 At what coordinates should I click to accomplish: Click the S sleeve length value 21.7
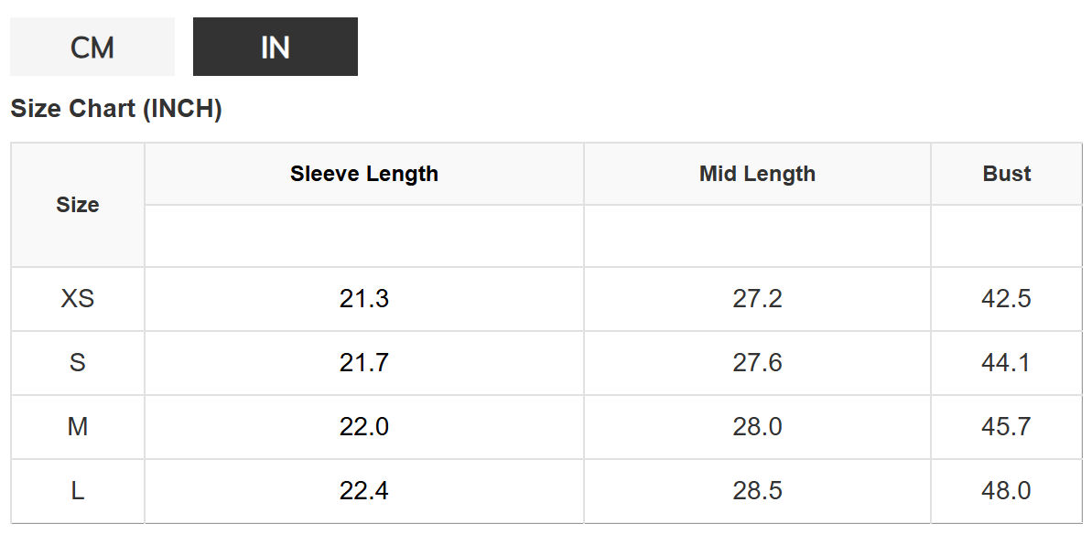[x=363, y=363]
